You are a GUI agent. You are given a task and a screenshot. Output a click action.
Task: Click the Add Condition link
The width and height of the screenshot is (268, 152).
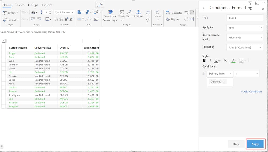251,92
